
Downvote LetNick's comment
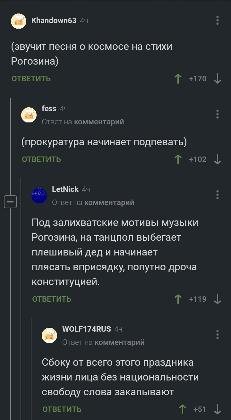pos(218,299)
